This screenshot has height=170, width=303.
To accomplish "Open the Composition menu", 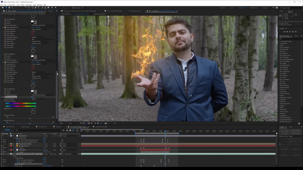I will click(11, 5).
